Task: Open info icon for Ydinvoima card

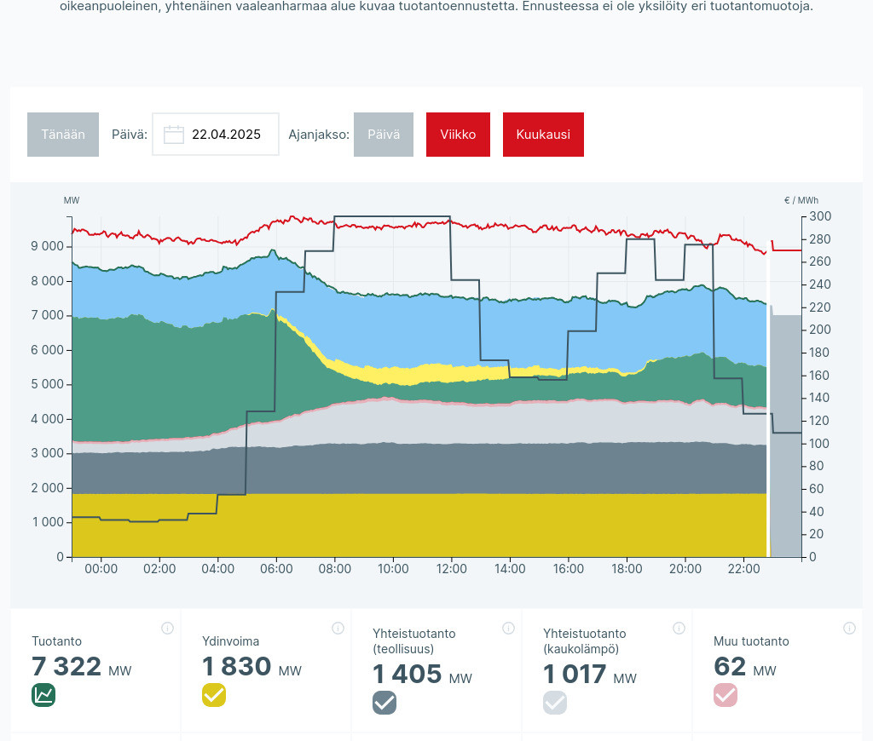Action: tap(338, 629)
